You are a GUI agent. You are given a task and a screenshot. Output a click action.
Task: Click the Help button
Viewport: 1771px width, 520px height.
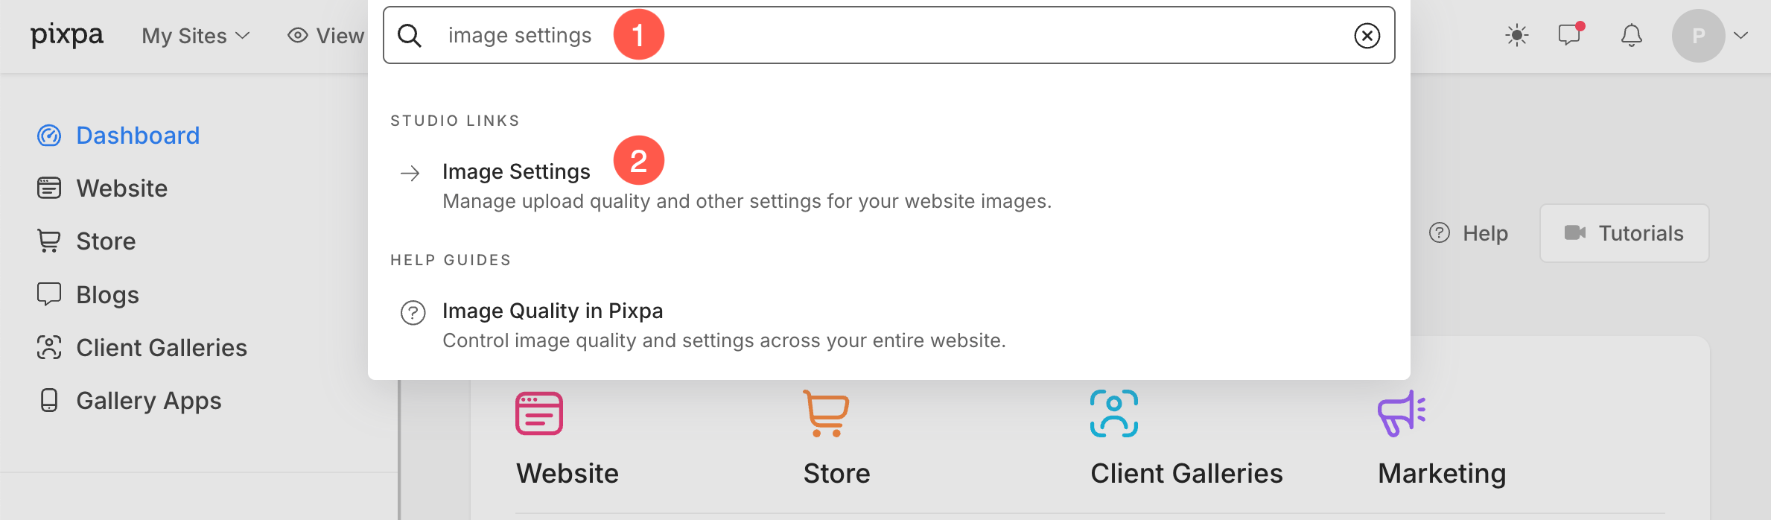[1469, 233]
